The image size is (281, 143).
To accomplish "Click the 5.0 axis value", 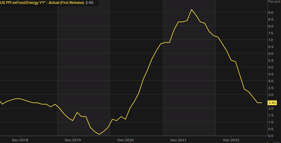I will (271, 67).
